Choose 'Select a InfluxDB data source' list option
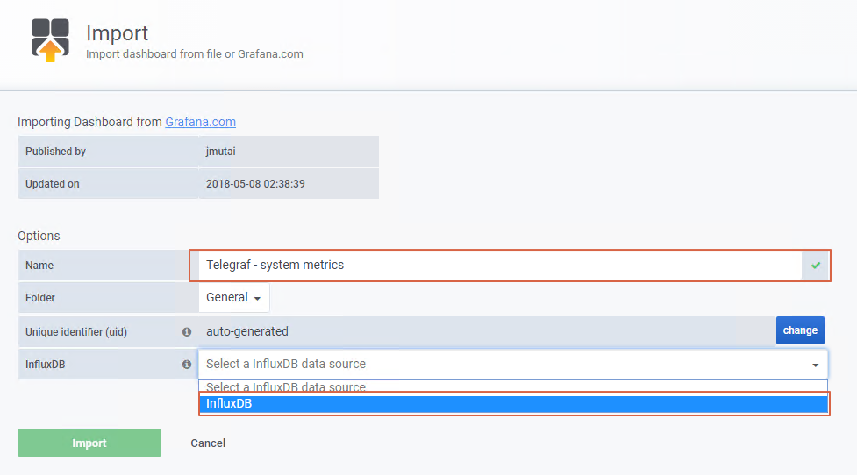This screenshot has height=475, width=857. pyautogui.click(x=514, y=387)
